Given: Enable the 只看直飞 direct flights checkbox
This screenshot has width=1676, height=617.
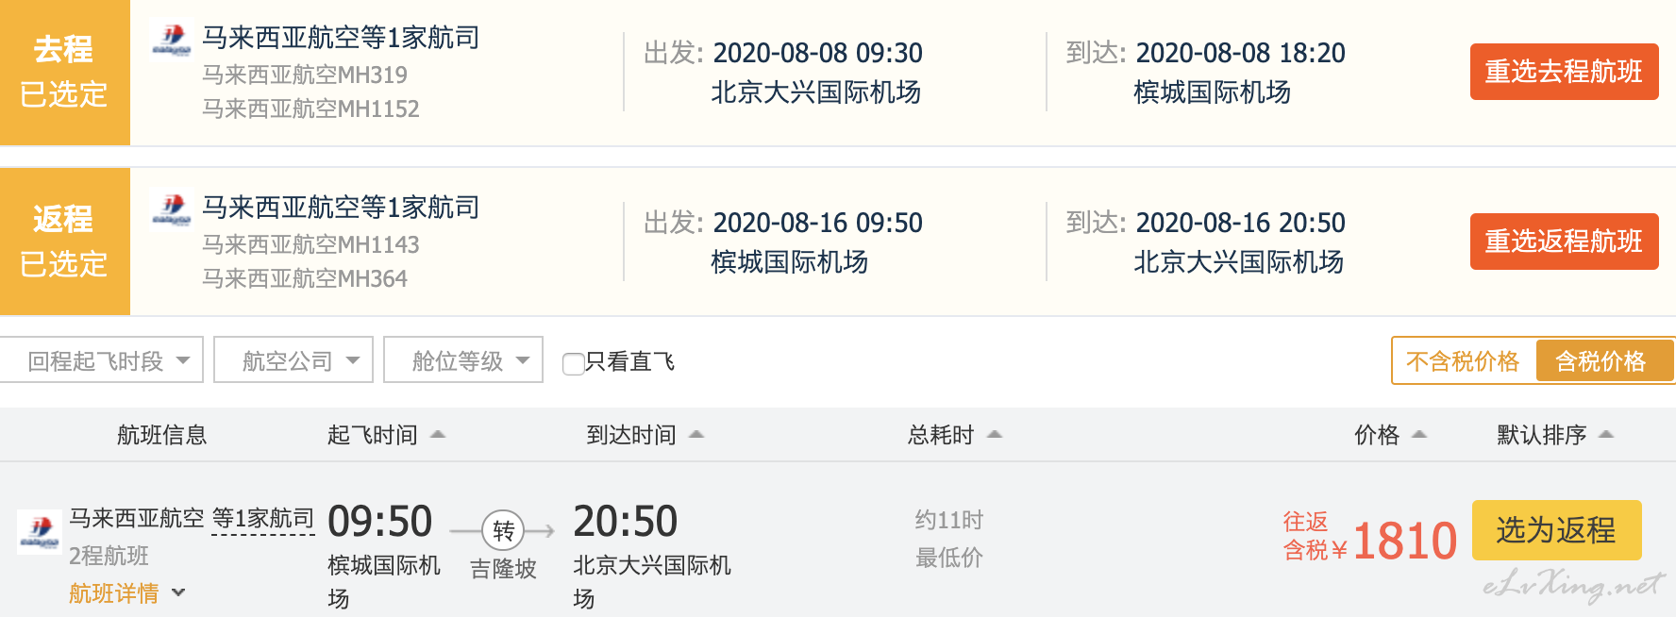Looking at the screenshot, I should (573, 363).
